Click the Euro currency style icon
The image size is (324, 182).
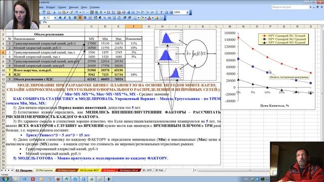click(100, 18)
